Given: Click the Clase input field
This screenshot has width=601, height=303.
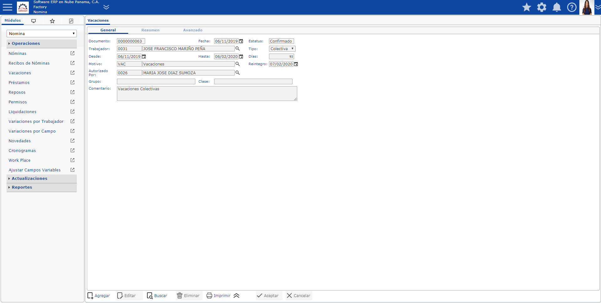Looking at the screenshot, I should pos(253,81).
